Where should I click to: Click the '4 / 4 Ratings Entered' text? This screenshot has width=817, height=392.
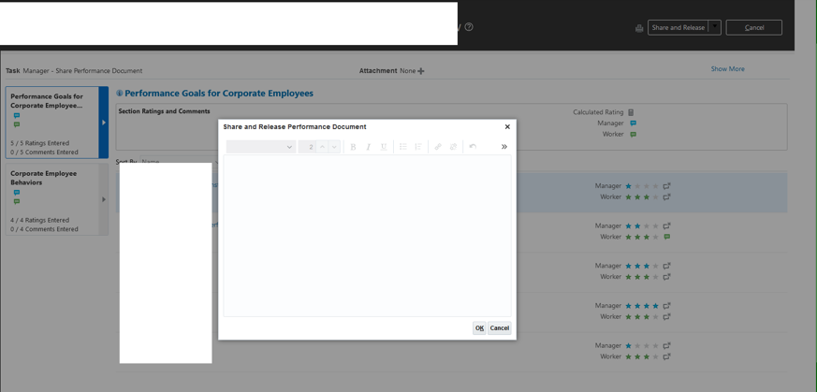39,220
